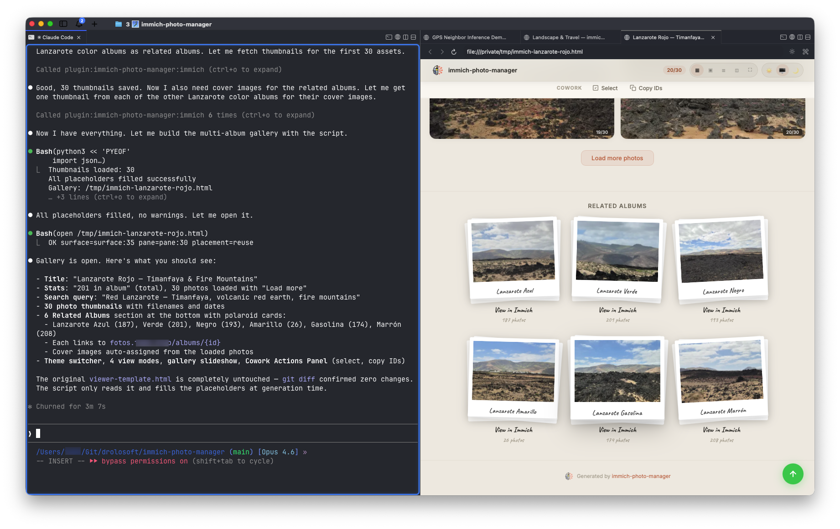Click View in Immich under Lanzarote Negro

[721, 310]
